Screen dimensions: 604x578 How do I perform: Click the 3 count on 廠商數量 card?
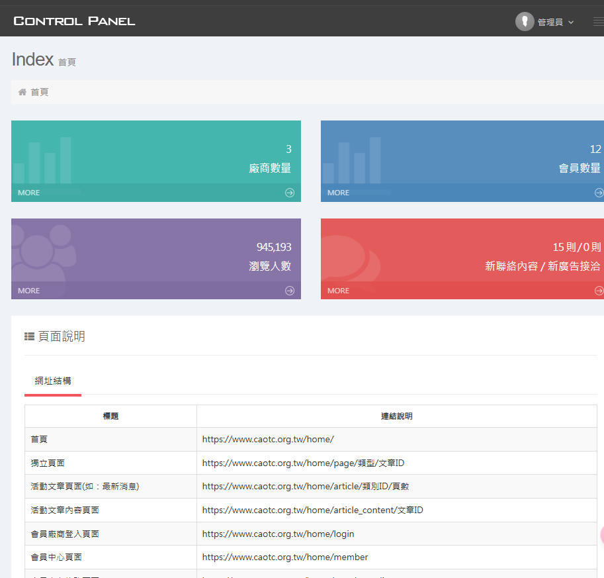click(288, 149)
